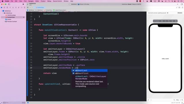Open the related items grid icon
Image resolution: width=184 pixels, height=104 pixels.
click(x=28, y=8)
